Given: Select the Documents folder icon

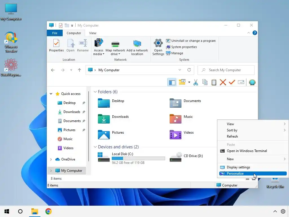Looking at the screenshot, I should click(175, 103).
